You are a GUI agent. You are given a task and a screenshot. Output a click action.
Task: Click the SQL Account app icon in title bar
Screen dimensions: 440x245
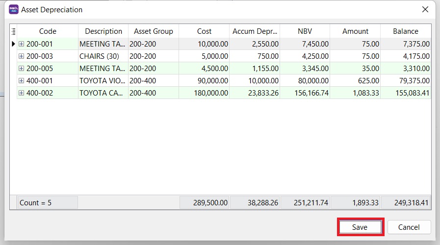[14, 9]
